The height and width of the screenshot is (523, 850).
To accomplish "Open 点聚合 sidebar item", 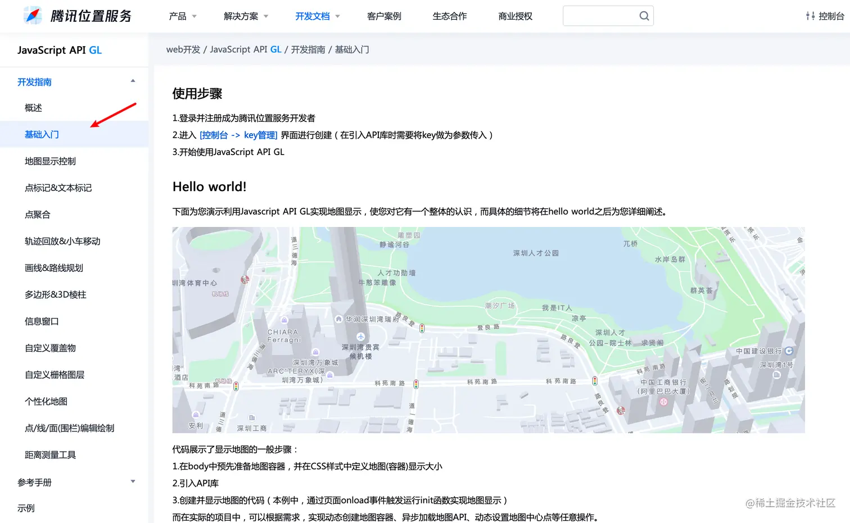I will (38, 215).
